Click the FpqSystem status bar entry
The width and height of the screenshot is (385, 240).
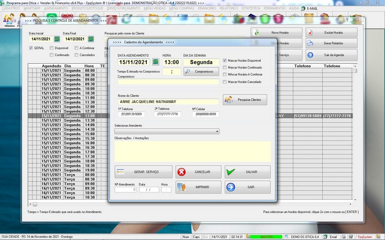coord(365,237)
